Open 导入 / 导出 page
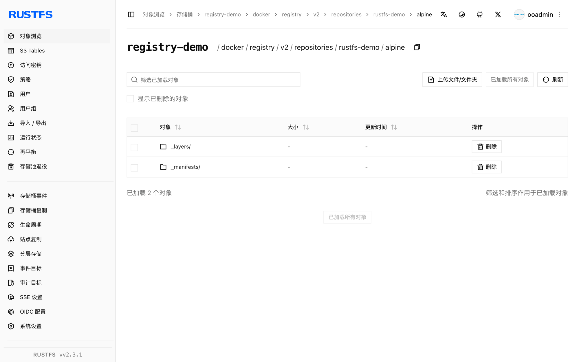 point(57,123)
